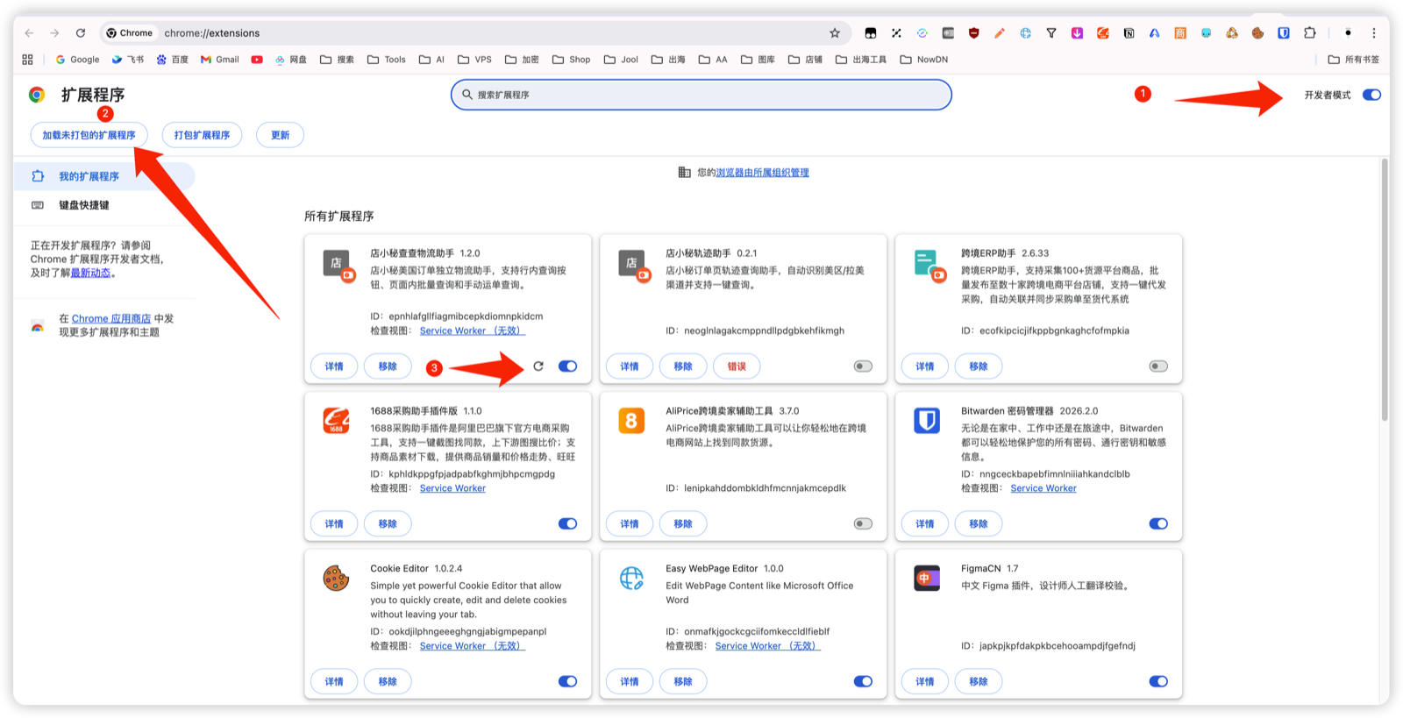Image resolution: width=1403 pixels, height=718 pixels.
Task: Open the Gmail bookmark
Action: (x=220, y=60)
